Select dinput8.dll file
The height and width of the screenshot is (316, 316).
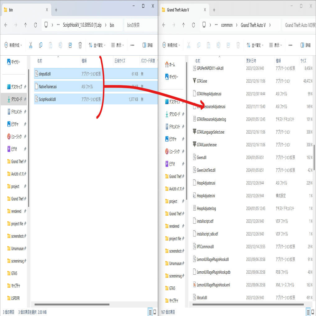pos(96,74)
